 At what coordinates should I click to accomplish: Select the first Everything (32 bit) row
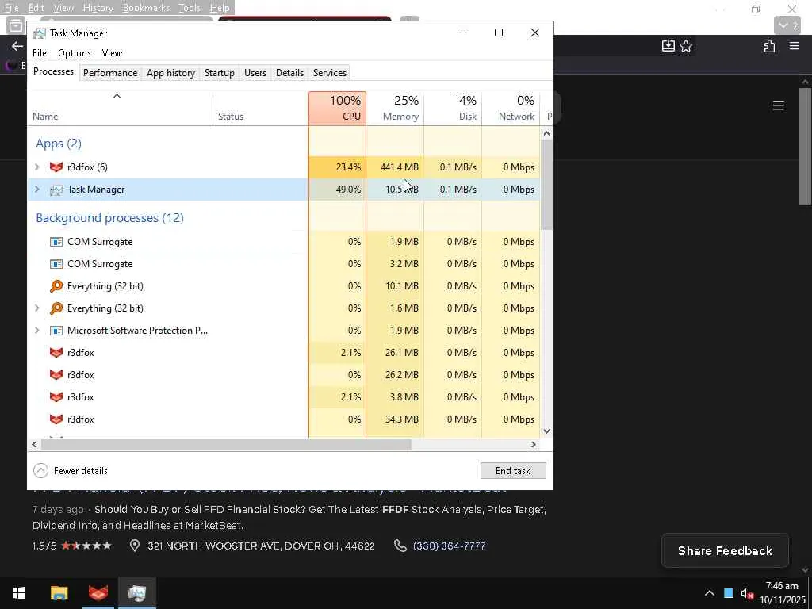[283, 286]
